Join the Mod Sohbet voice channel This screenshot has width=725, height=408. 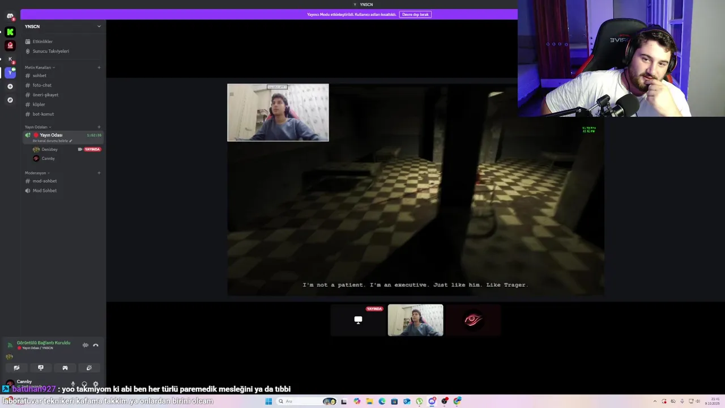click(x=45, y=190)
